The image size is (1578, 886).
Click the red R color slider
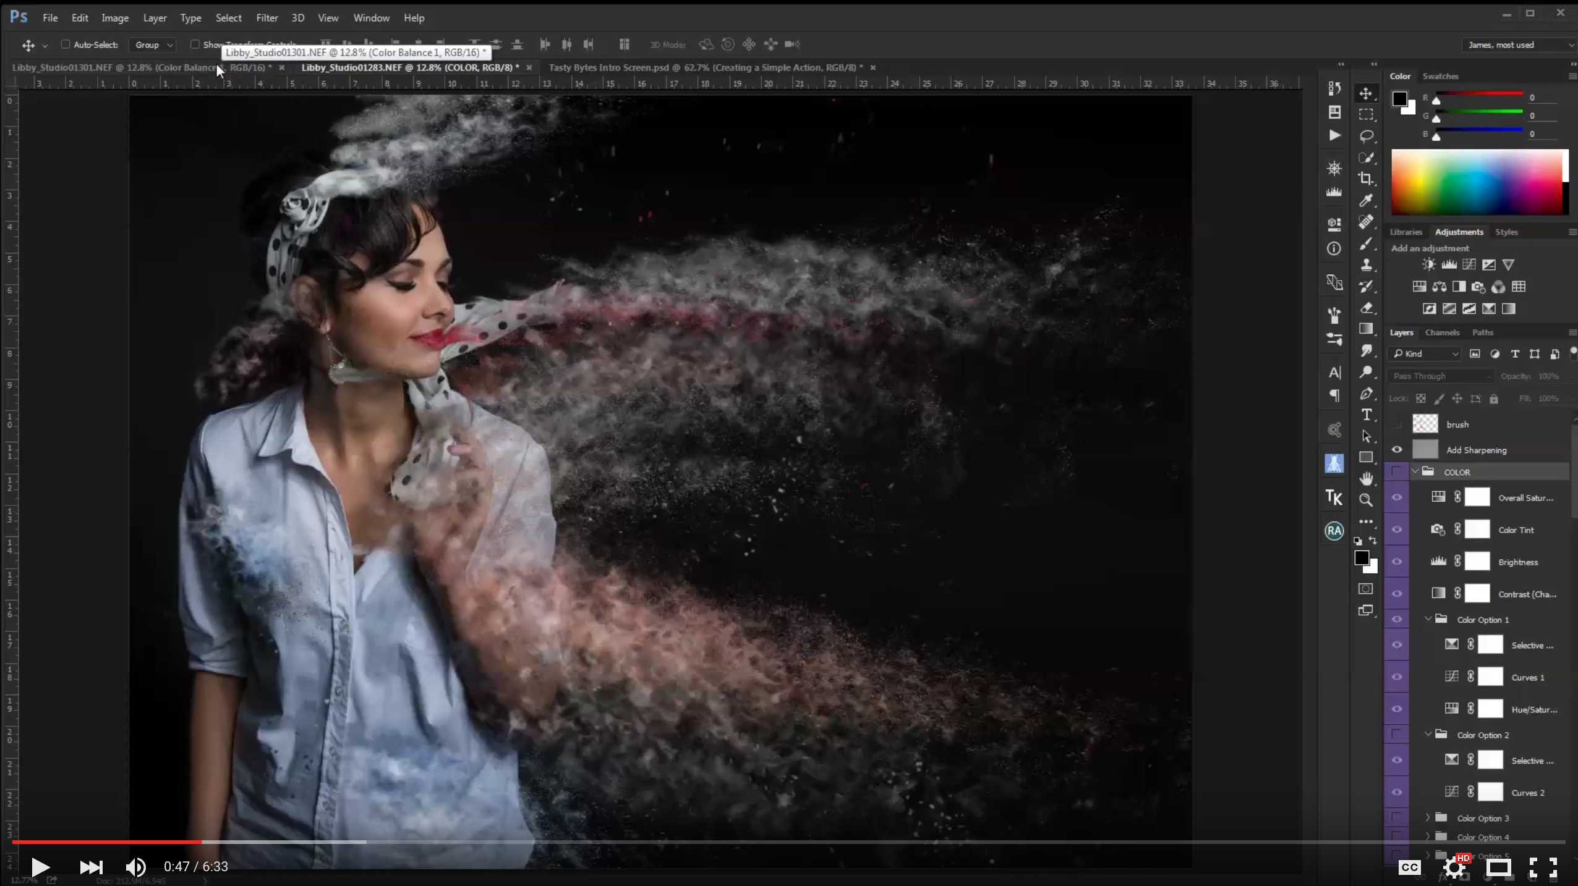(x=1479, y=94)
